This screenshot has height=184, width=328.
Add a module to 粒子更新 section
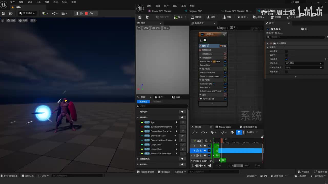(225, 80)
